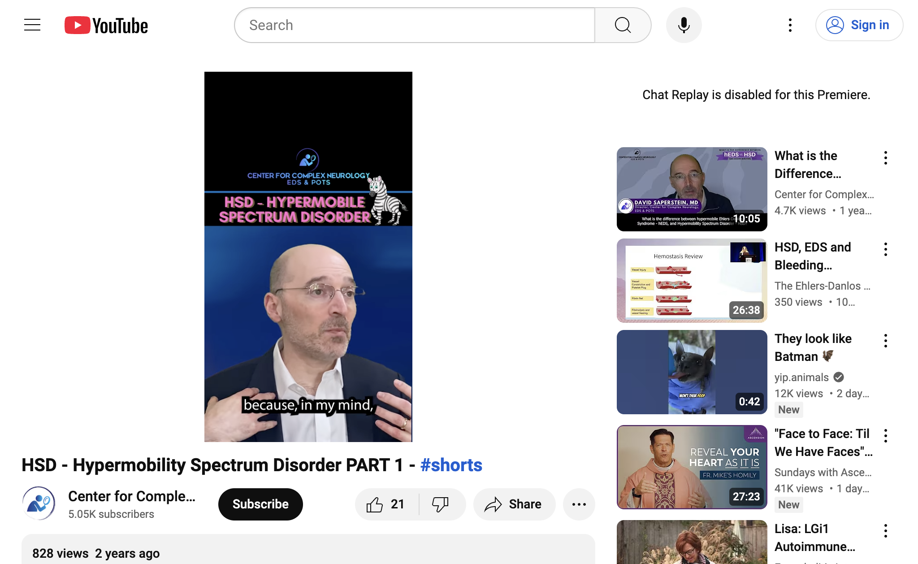The width and height of the screenshot is (918, 564).
Task: Expand the 828 views description box
Action: (308, 550)
